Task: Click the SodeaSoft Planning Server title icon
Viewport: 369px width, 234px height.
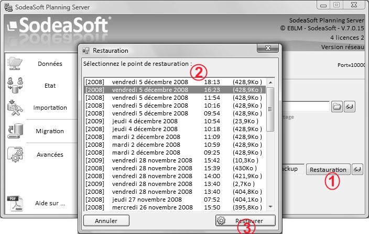Action: pos(8,7)
